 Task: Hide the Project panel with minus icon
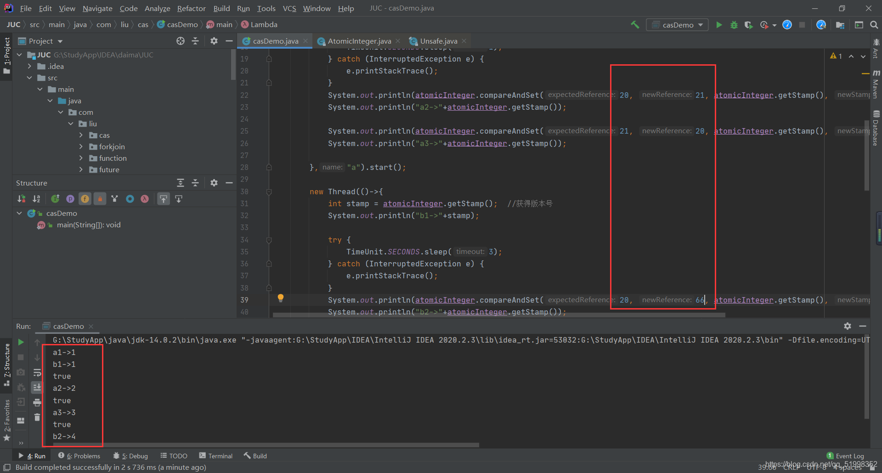pyautogui.click(x=229, y=41)
